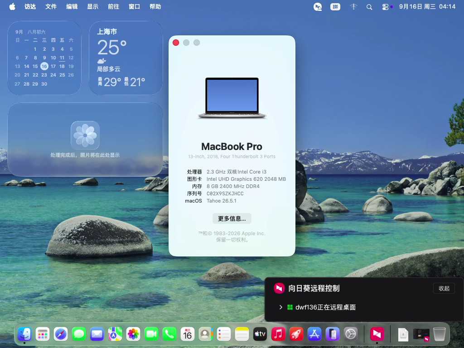The width and height of the screenshot is (464, 348).
Task: Launch Safari from the Dock
Action: click(x=61, y=334)
